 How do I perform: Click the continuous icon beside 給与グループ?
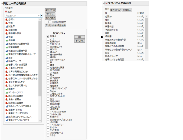point(7,61)
